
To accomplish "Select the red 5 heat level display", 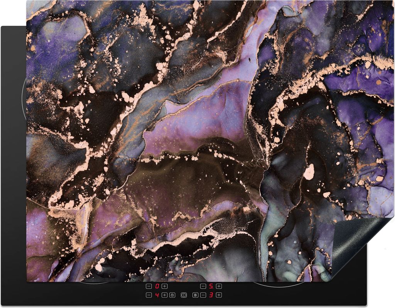I will pos(211,286).
